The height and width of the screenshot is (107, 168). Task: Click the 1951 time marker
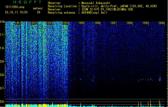[18, 23]
